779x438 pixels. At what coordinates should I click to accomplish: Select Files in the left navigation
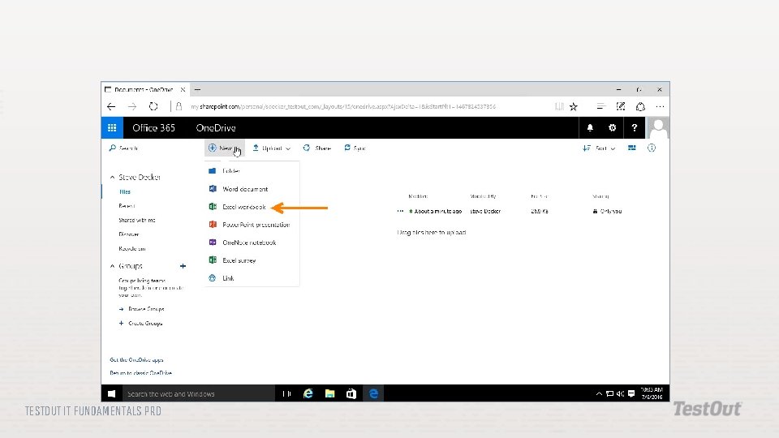click(x=125, y=191)
